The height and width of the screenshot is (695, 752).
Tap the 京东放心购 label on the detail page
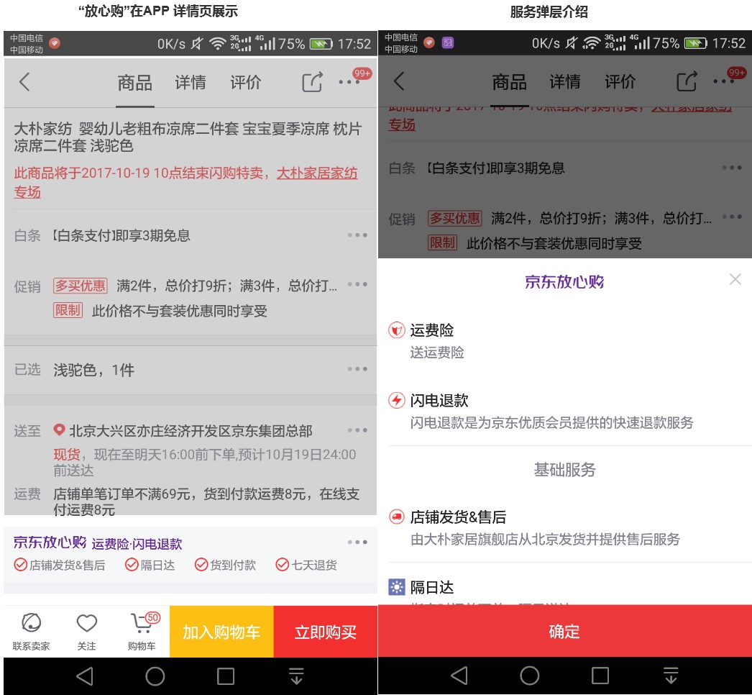tap(50, 542)
